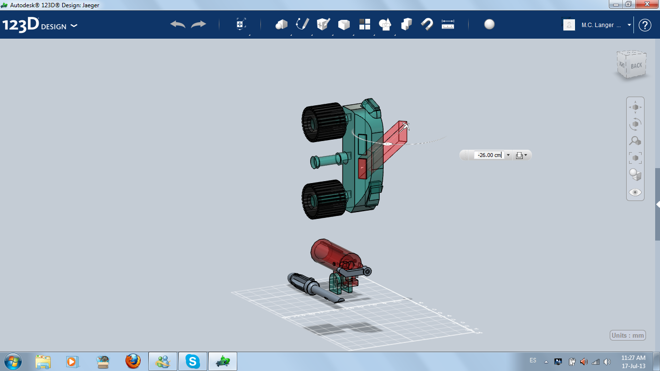Click the network signal bars tray icon
Screen dimensions: 660x371
coord(596,361)
